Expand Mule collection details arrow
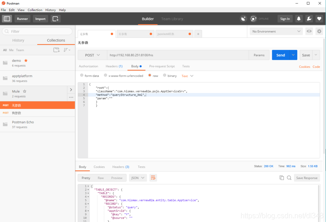 pos(71,90)
